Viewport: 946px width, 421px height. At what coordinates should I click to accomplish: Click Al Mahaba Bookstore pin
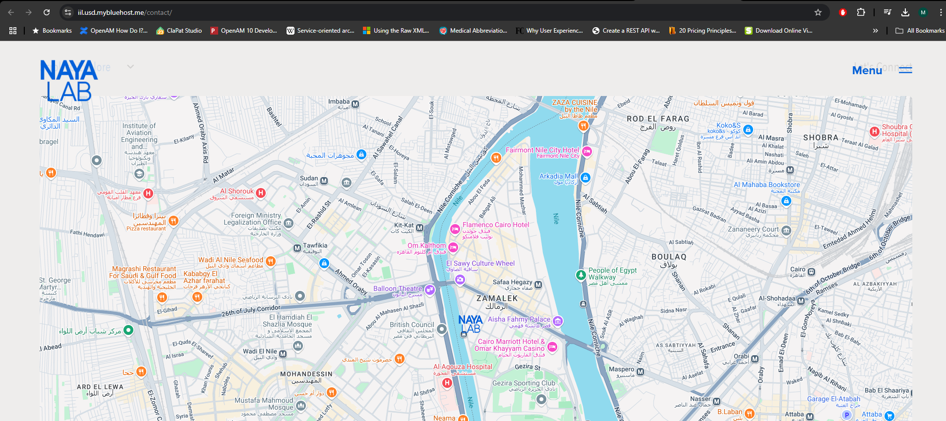pos(786,201)
